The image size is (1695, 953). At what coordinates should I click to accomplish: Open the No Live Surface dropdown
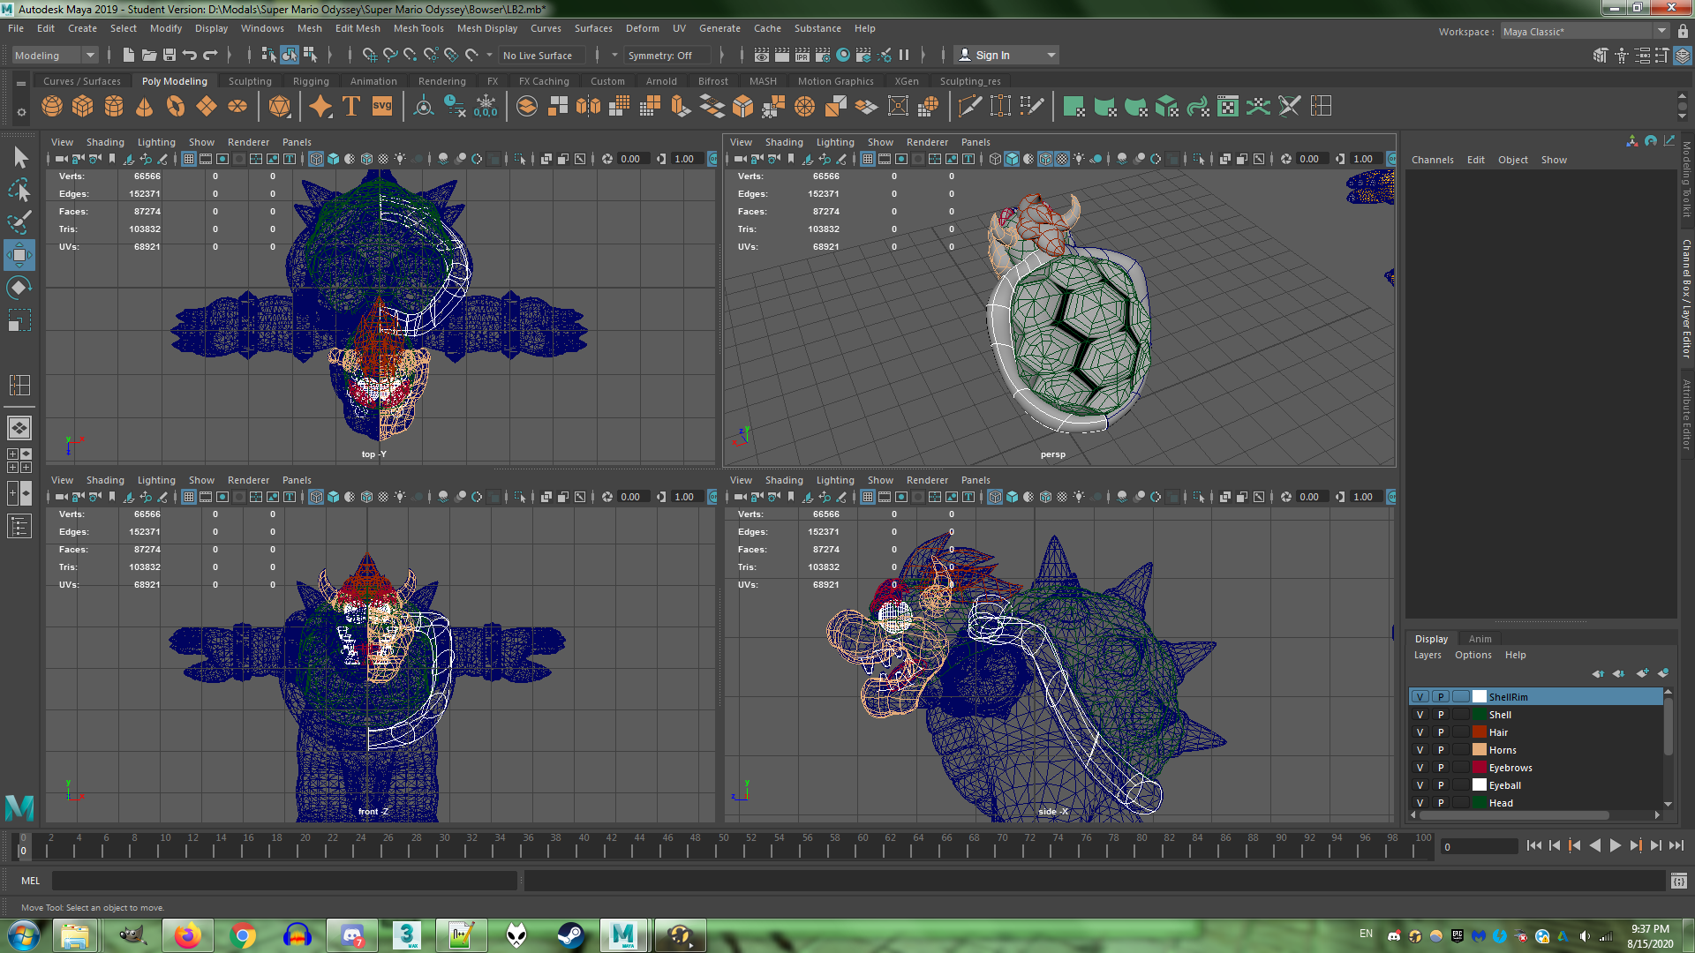542,56
